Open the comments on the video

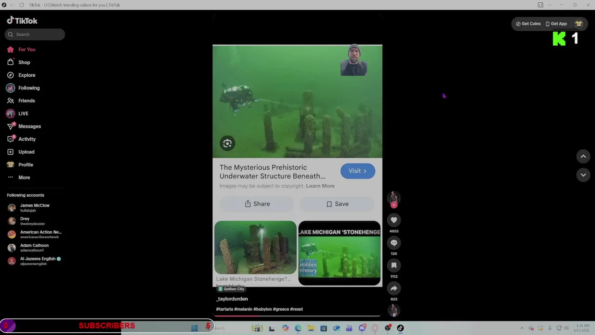point(394,243)
